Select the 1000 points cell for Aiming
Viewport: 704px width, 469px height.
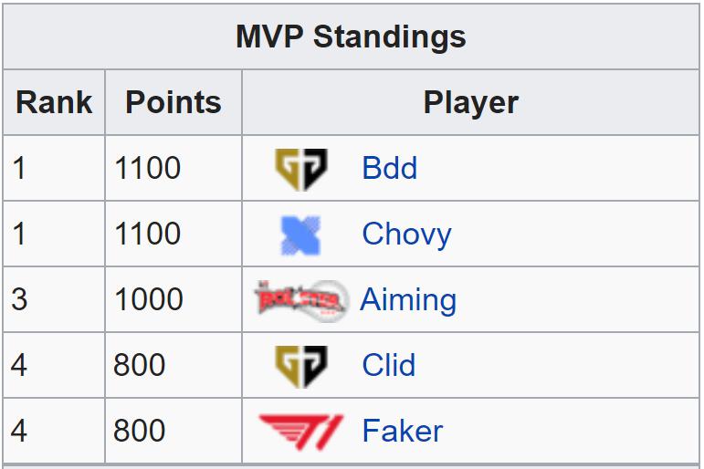[x=173, y=299]
